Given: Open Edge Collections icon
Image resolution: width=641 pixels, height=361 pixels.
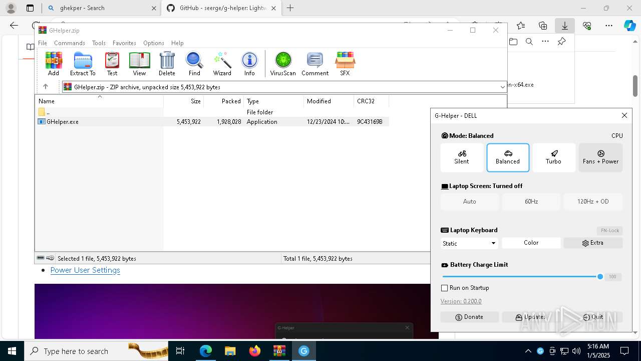Looking at the screenshot, I should (543, 26).
